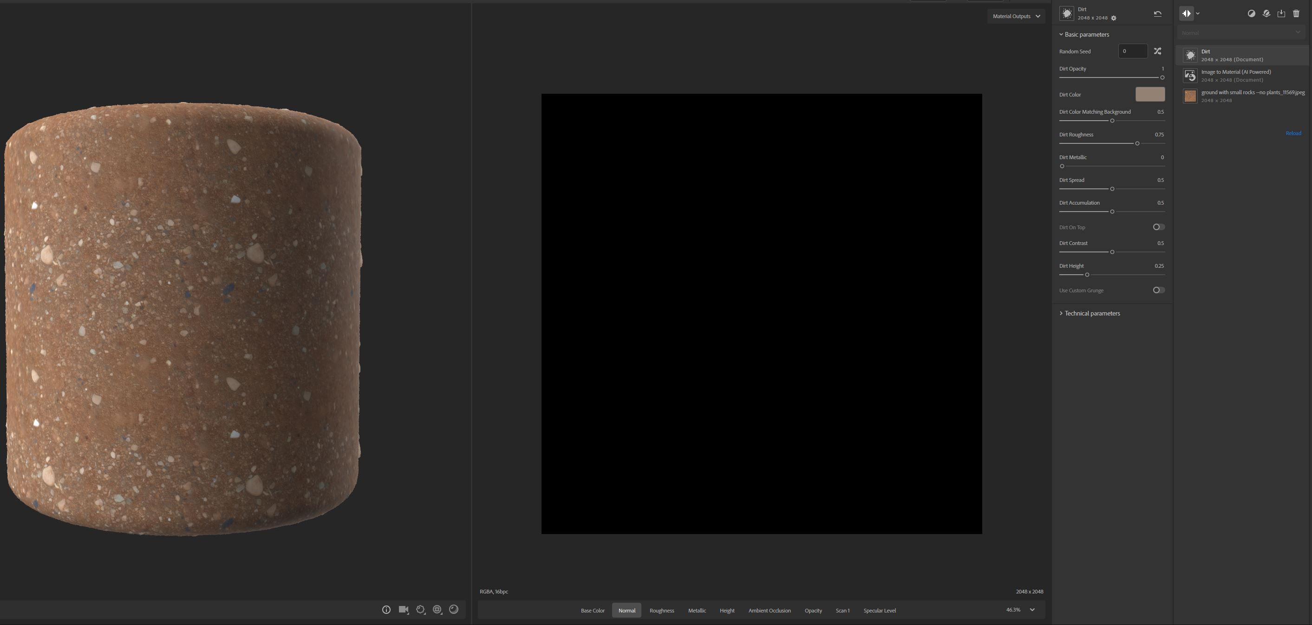Open the environment display icon in viewport toolbar
The height and width of the screenshot is (625, 1312).
(x=437, y=609)
